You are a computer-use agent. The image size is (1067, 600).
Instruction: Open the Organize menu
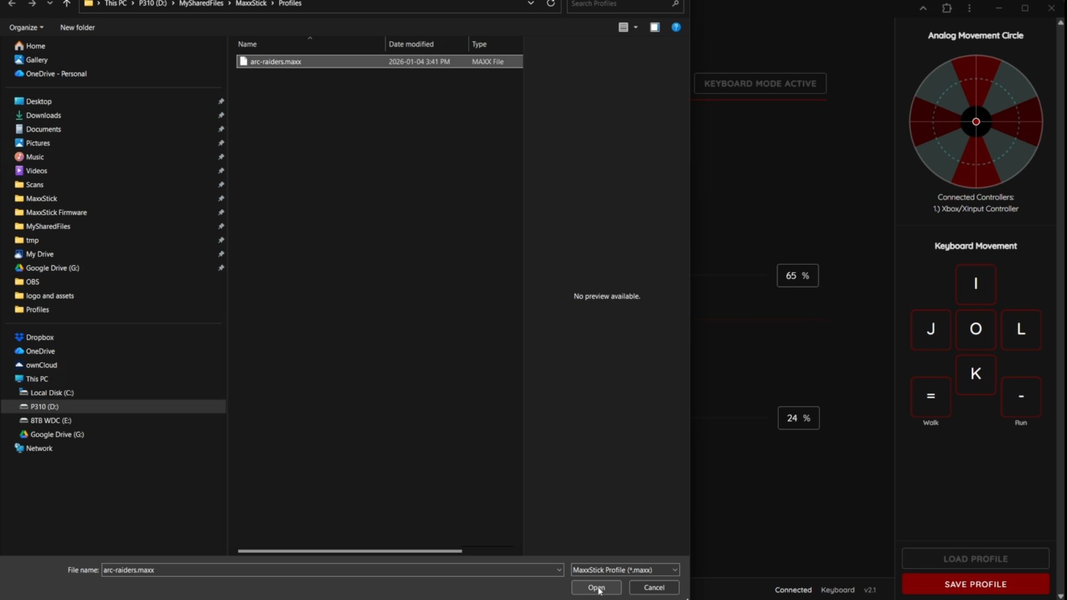click(x=26, y=27)
